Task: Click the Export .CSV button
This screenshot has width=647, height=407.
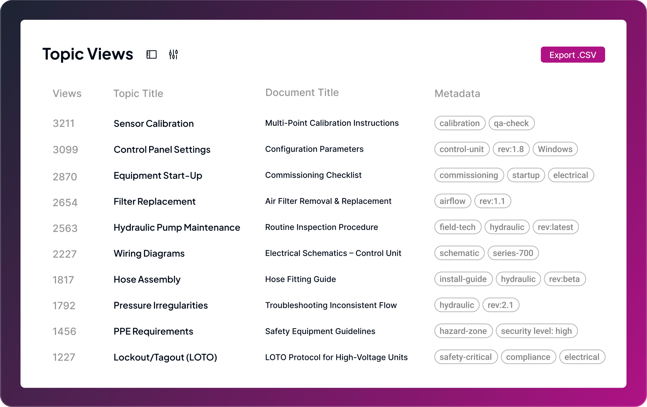Action: tap(573, 55)
